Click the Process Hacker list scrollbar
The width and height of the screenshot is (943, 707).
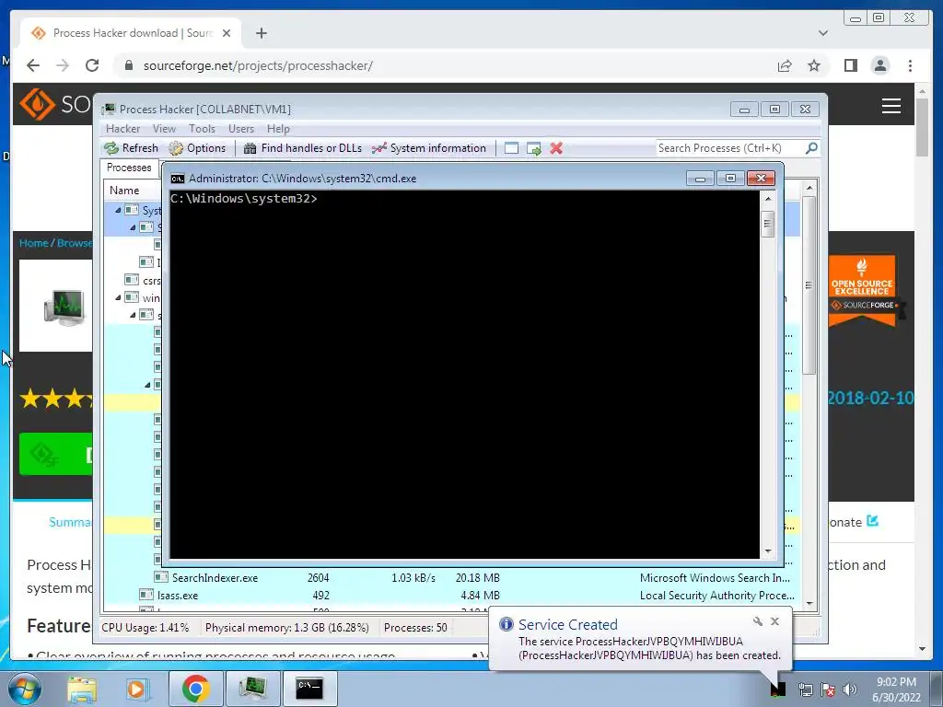(809, 285)
